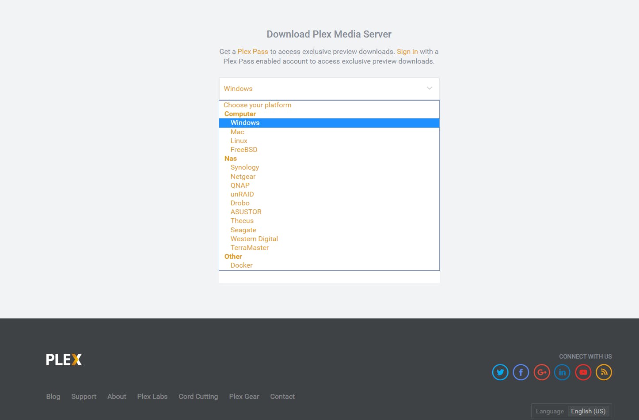Choose ASUSTOR as the platform

[329, 212]
